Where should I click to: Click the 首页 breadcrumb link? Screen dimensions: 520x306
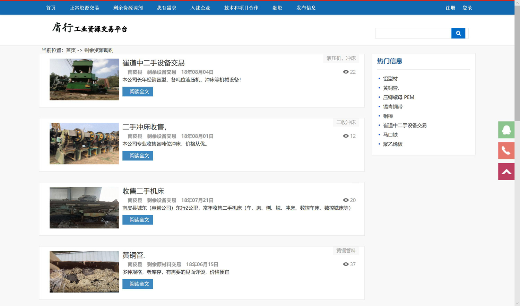tap(71, 50)
